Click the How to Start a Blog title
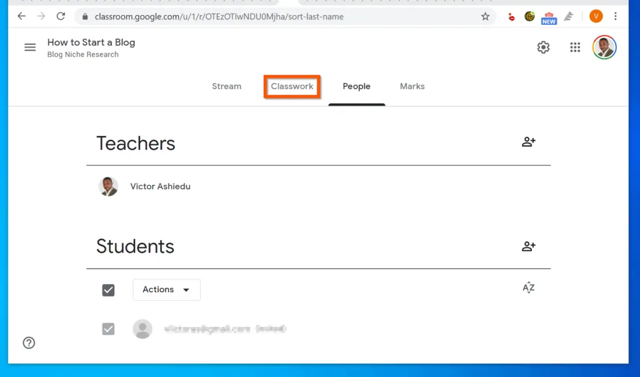 tap(91, 42)
